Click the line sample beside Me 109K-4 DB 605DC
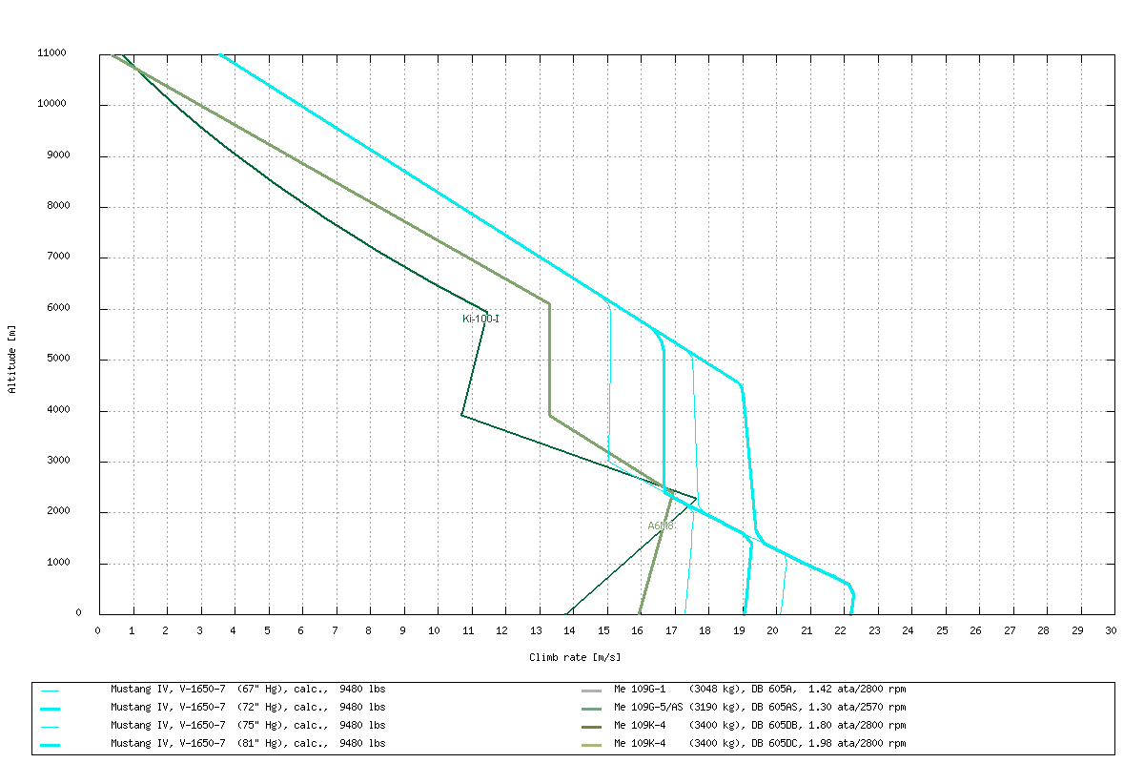Screen dimensions: 1144x763 pyautogui.click(x=591, y=745)
